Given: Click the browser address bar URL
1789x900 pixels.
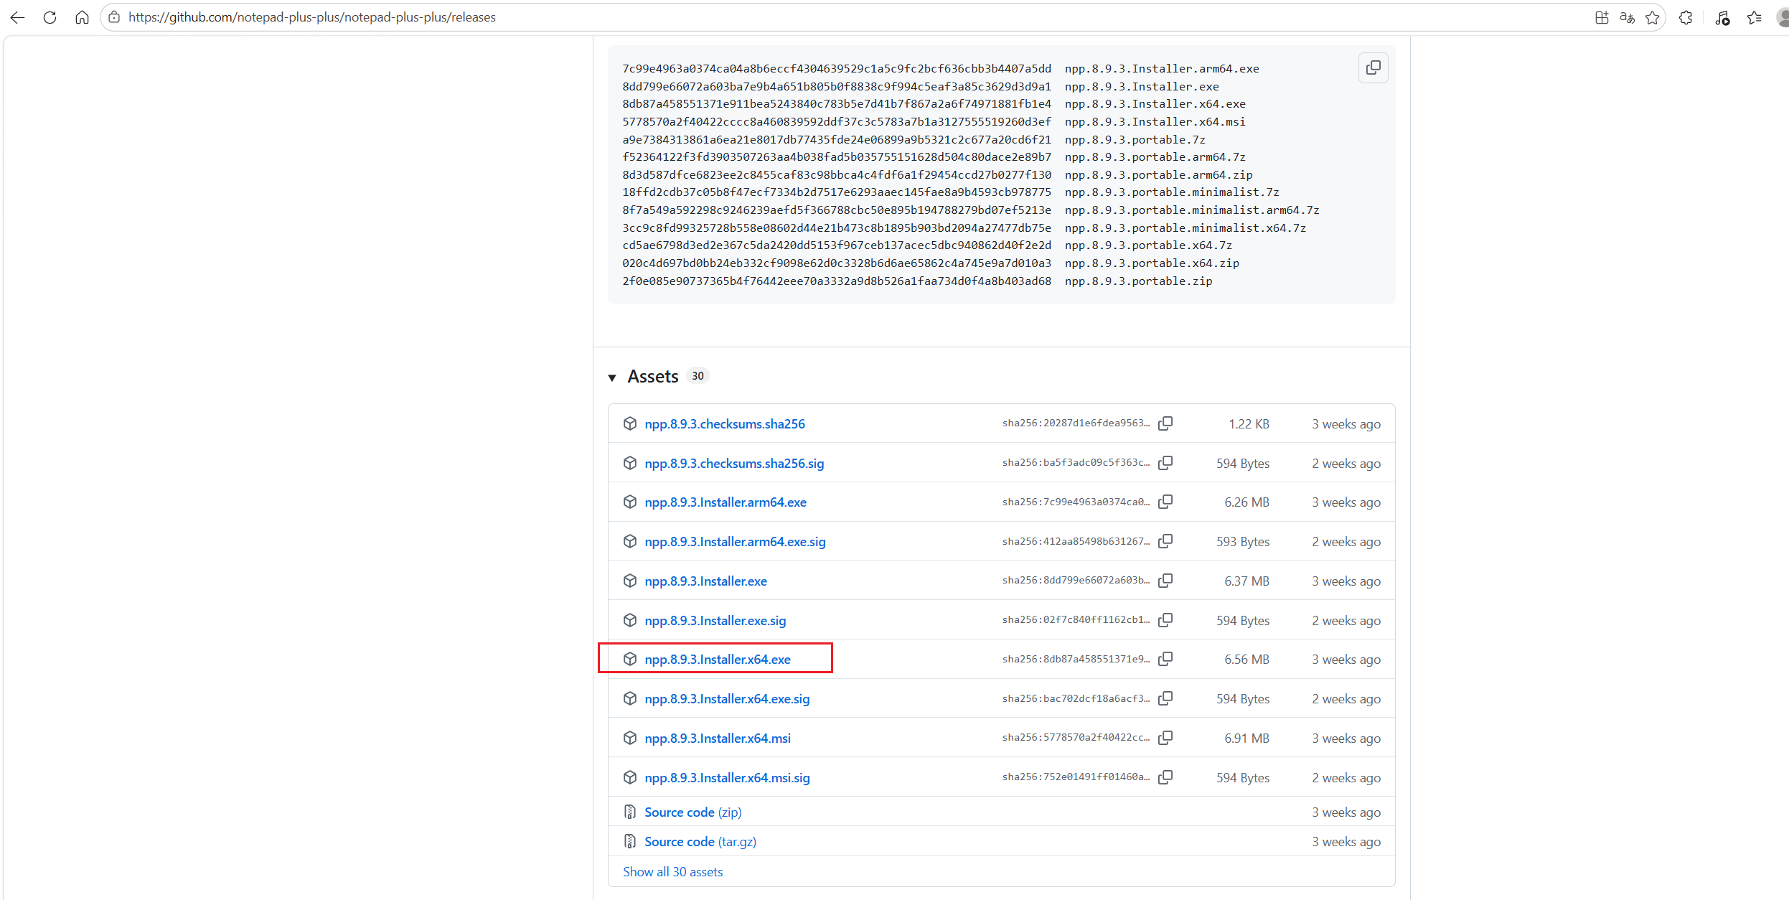Looking at the screenshot, I should (x=311, y=17).
